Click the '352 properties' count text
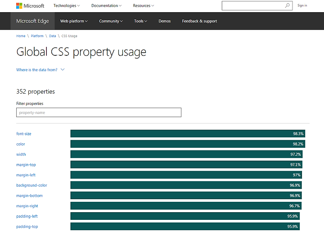The height and width of the screenshot is (232, 324). (x=36, y=91)
